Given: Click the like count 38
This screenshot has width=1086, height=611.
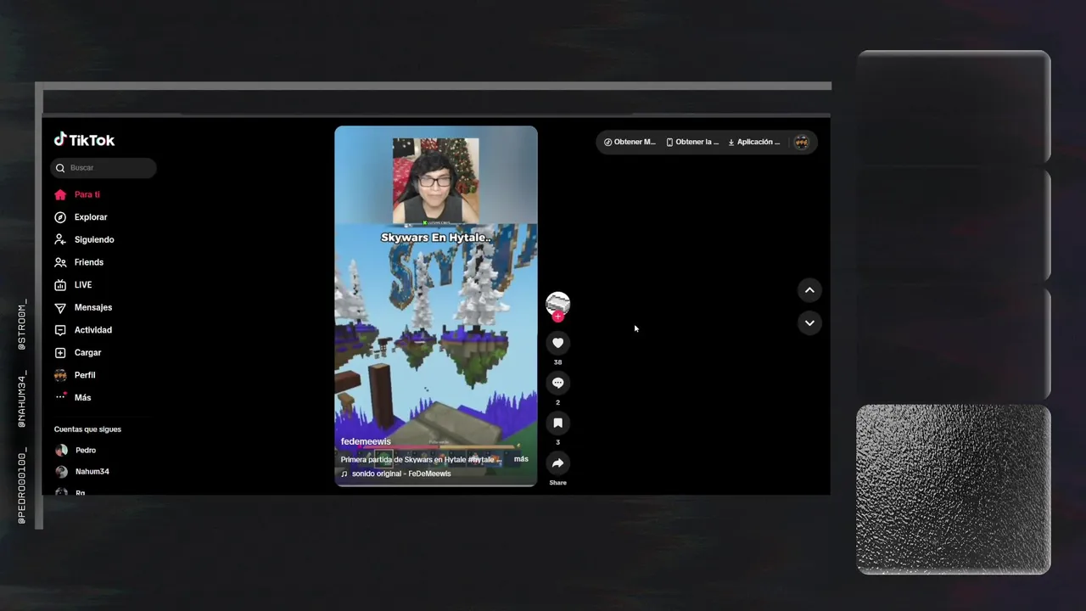Looking at the screenshot, I should click(x=557, y=362).
